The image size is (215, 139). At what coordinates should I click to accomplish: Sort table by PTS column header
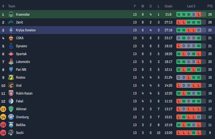[210, 6]
